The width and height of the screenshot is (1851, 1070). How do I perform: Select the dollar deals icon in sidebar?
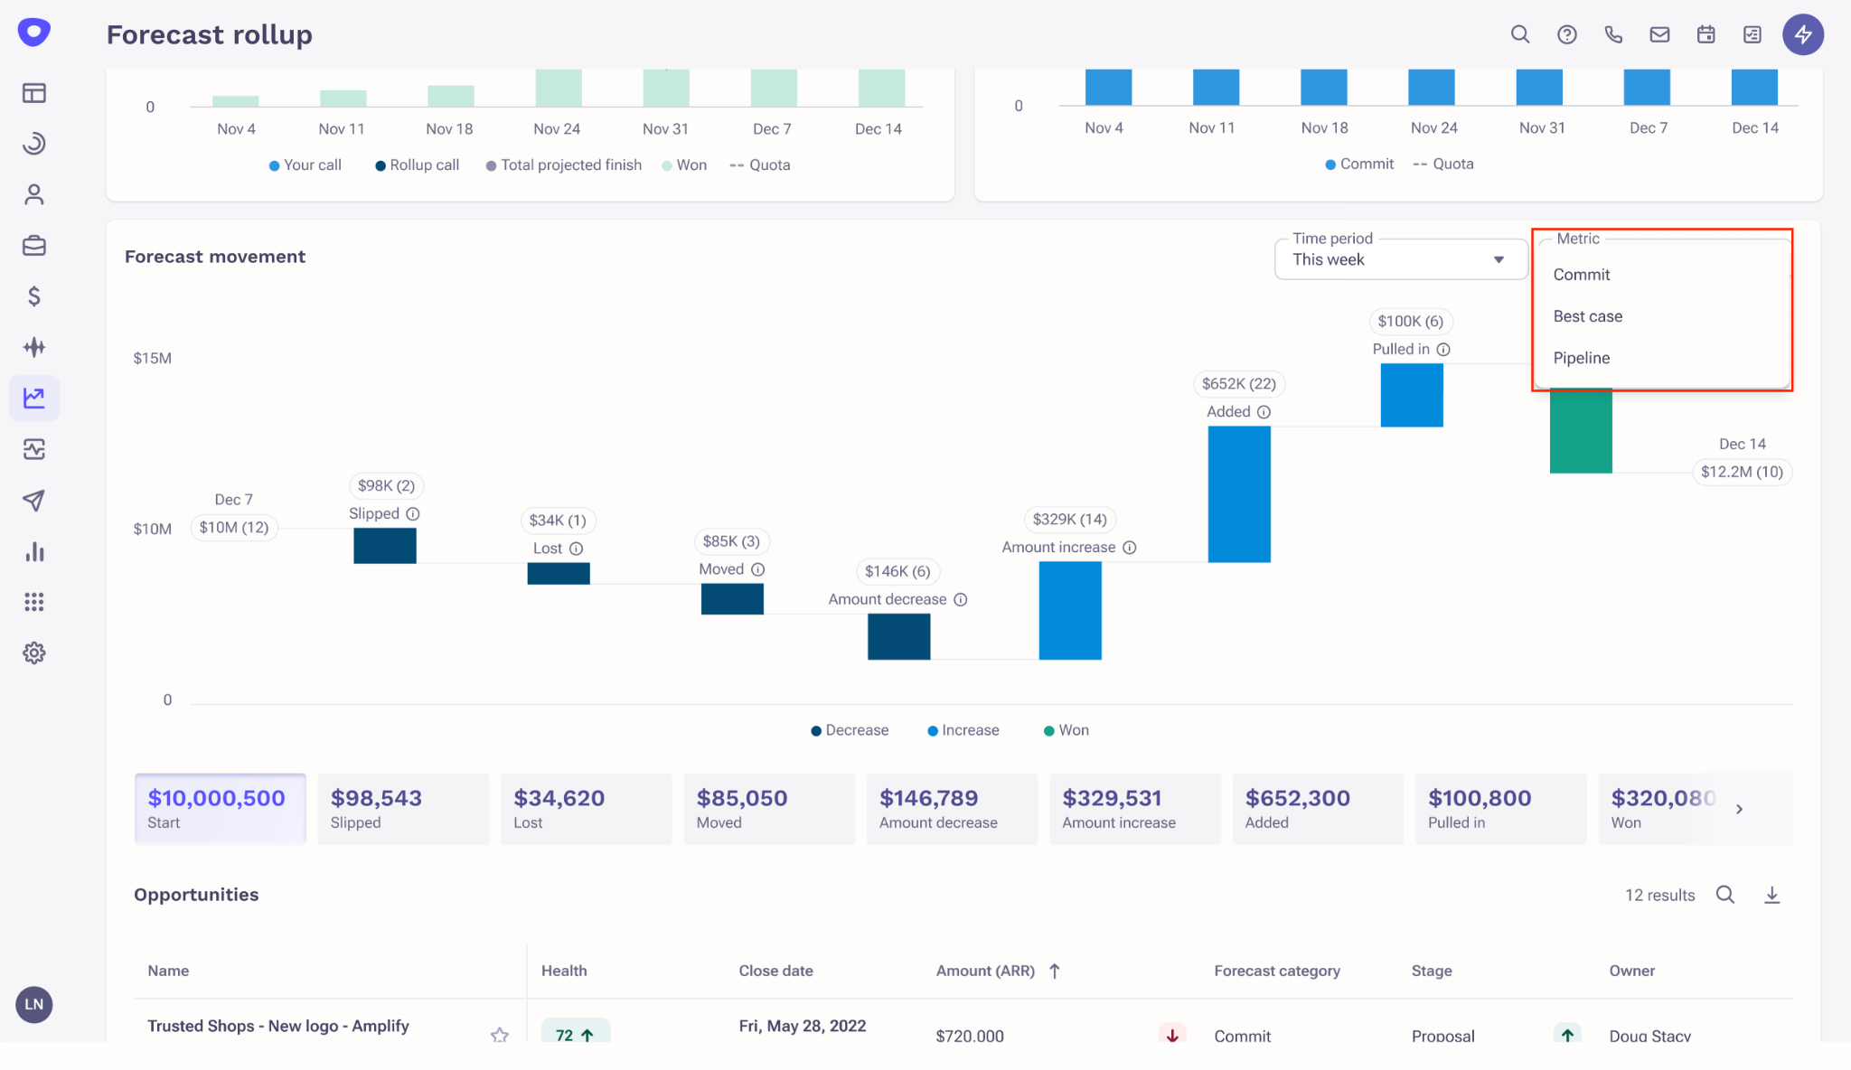click(34, 295)
